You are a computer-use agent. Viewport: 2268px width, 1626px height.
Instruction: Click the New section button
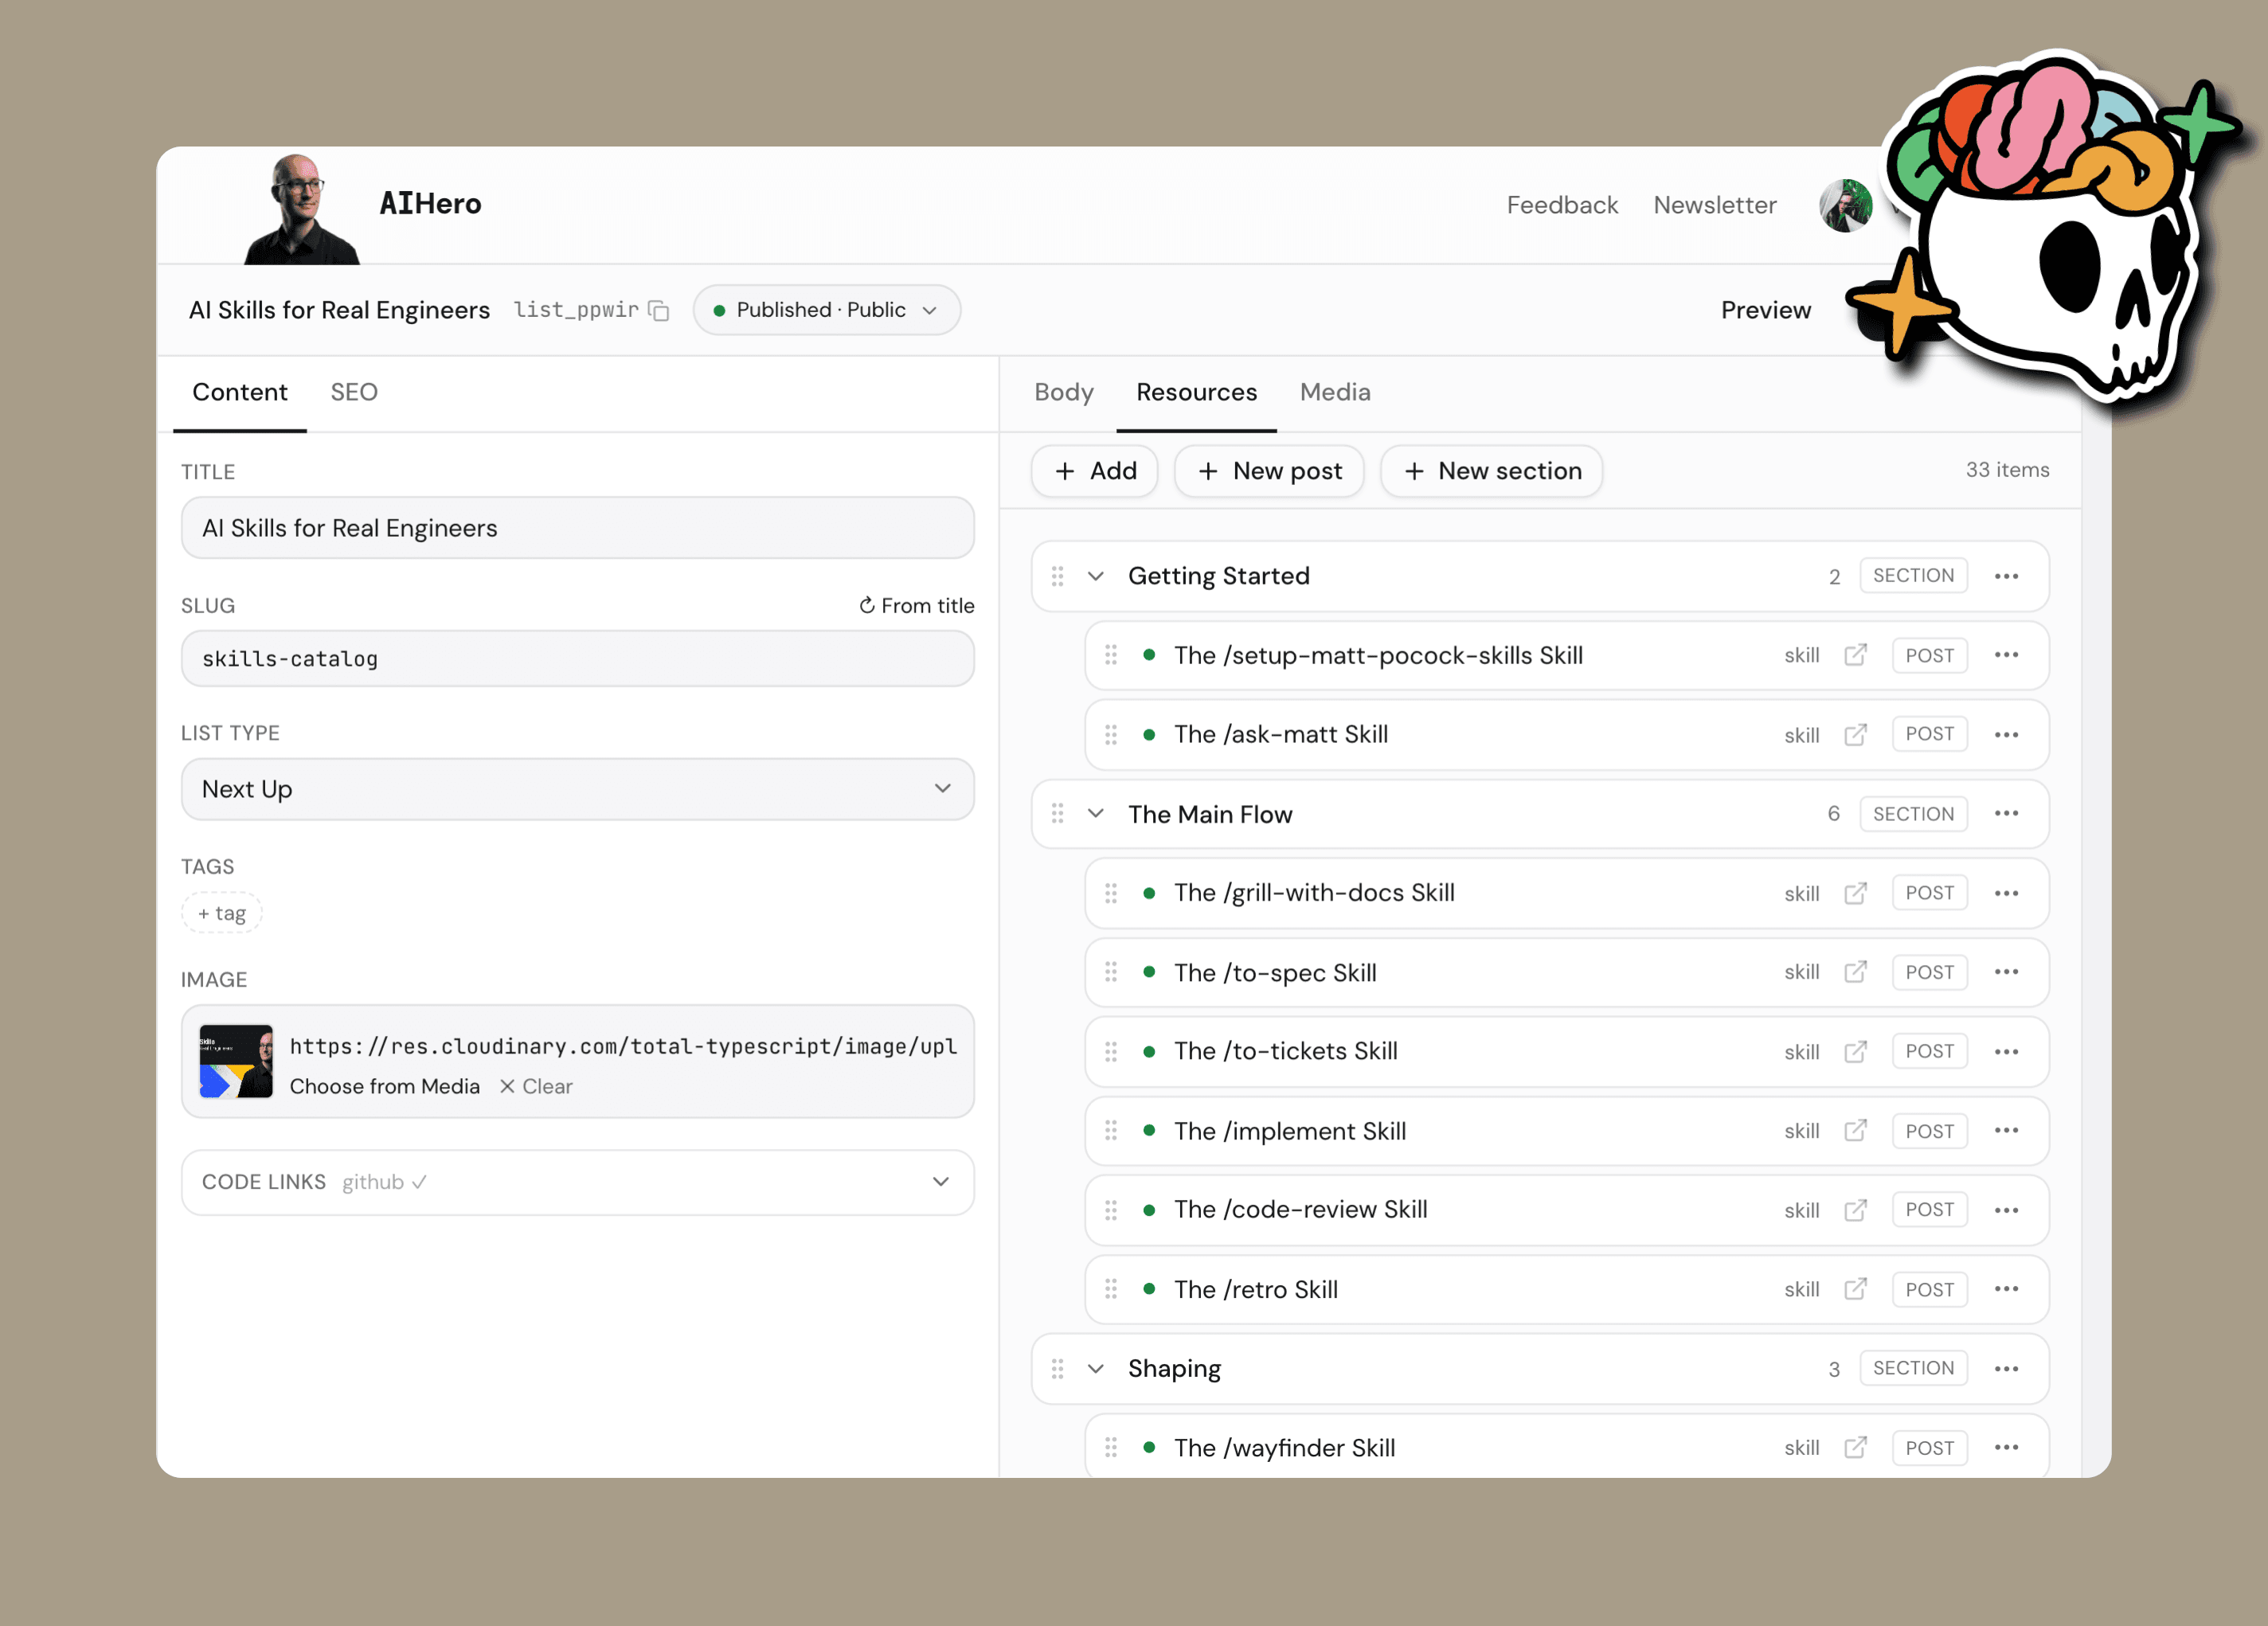[1492, 471]
